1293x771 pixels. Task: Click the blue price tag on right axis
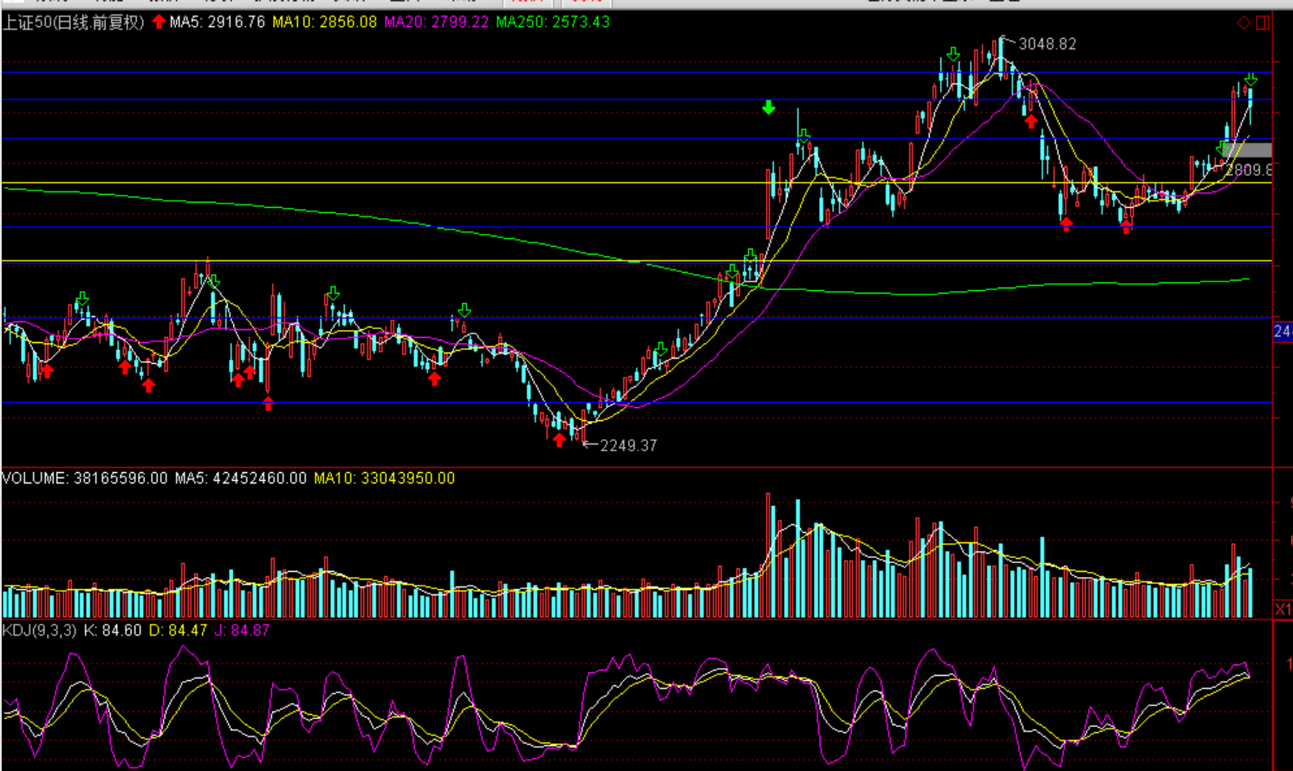point(1283,332)
